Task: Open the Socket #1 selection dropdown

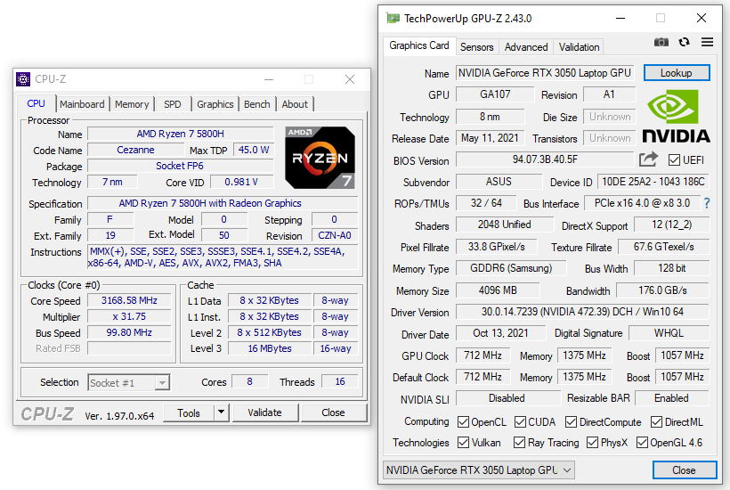Action: click(129, 383)
